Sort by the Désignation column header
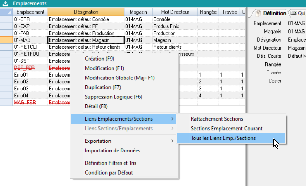 86,12
